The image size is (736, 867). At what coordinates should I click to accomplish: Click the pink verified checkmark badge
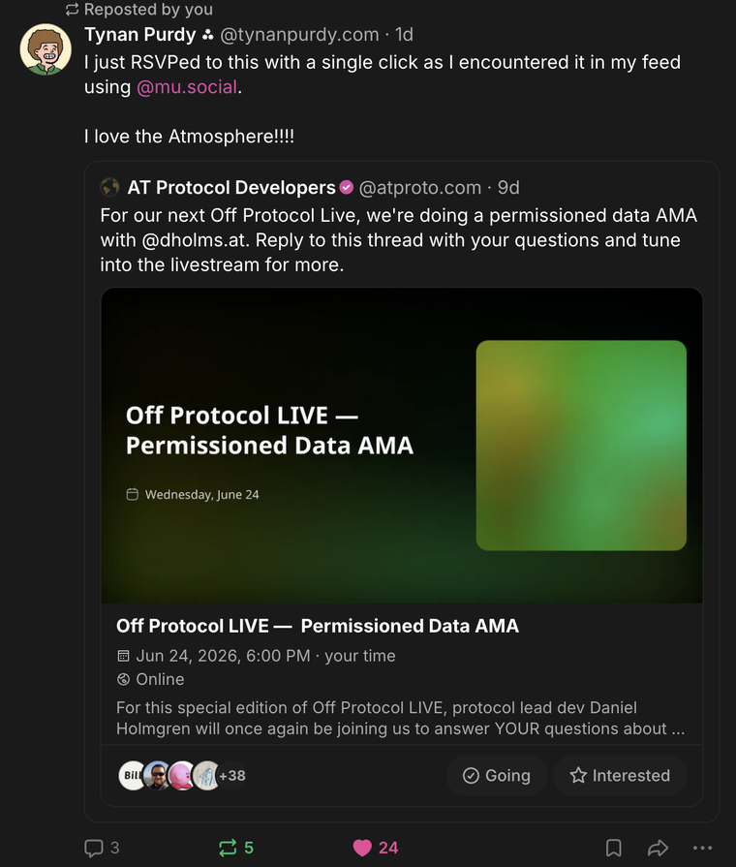pyautogui.click(x=347, y=187)
